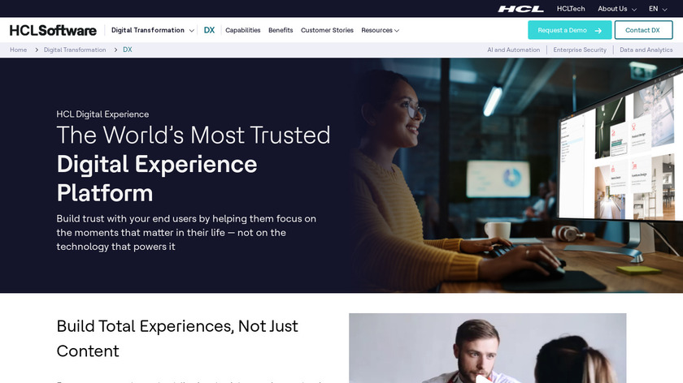Click the HCLSoftware logo
683x383 pixels.
pyautogui.click(x=53, y=31)
